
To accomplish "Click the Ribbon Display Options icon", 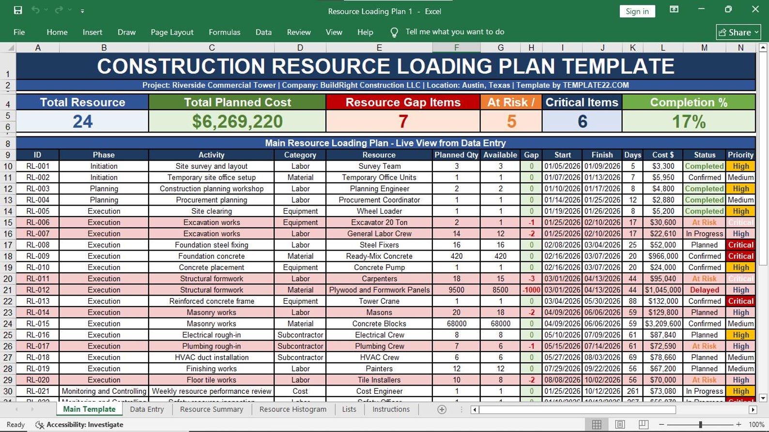I will [x=674, y=10].
